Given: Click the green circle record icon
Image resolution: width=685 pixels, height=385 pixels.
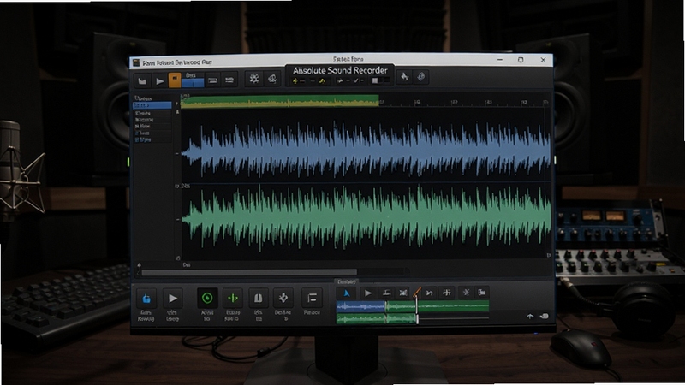Looking at the screenshot, I should (207, 298).
